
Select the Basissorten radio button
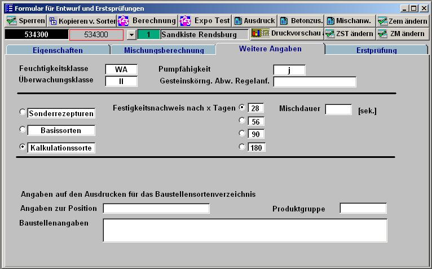pyautogui.click(x=23, y=130)
